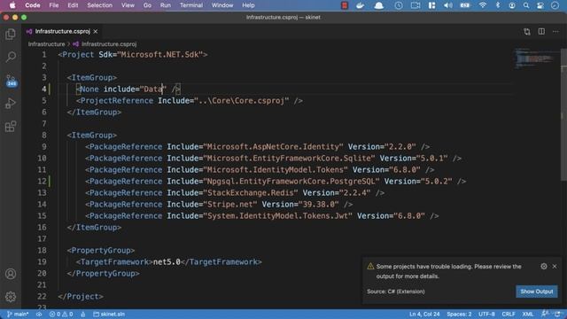Open the Go menu

pyautogui.click(x=147, y=5)
